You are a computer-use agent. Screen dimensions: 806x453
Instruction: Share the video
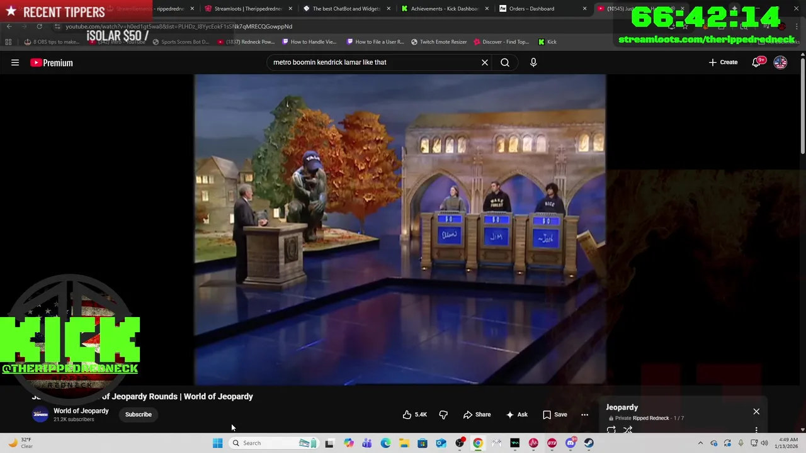point(477,415)
